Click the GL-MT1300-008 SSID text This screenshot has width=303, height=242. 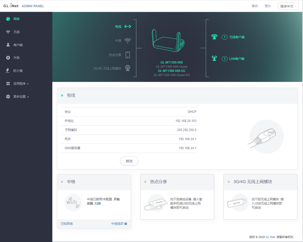[x=172, y=63]
